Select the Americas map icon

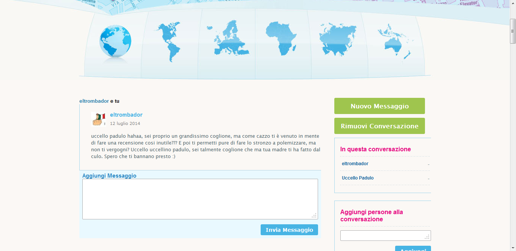169,41
